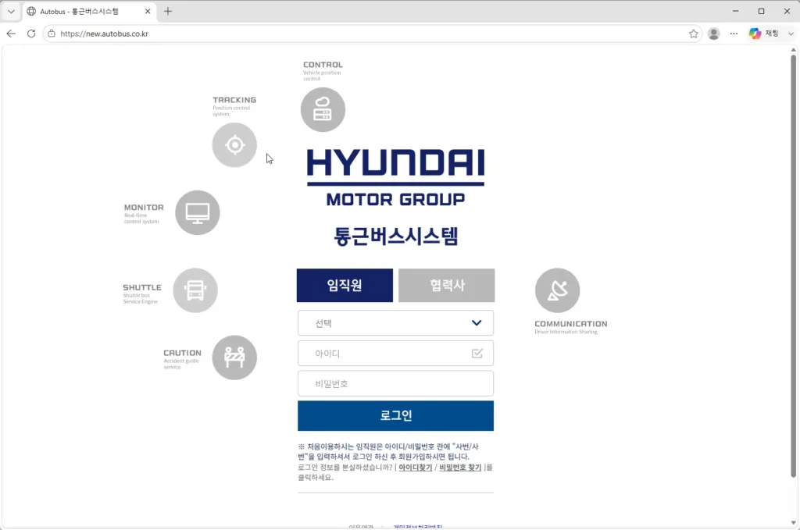Screen dimensions: 800x530
Task: Open the tab search chevron
Action: pyautogui.click(x=11, y=11)
